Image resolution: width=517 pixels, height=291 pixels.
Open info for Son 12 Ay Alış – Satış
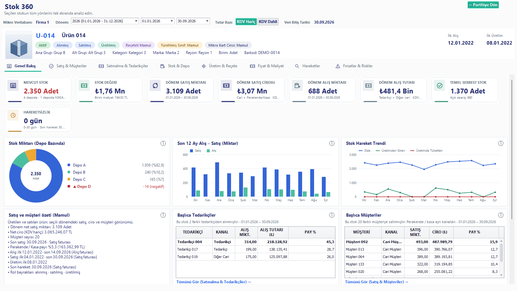pos(332,143)
